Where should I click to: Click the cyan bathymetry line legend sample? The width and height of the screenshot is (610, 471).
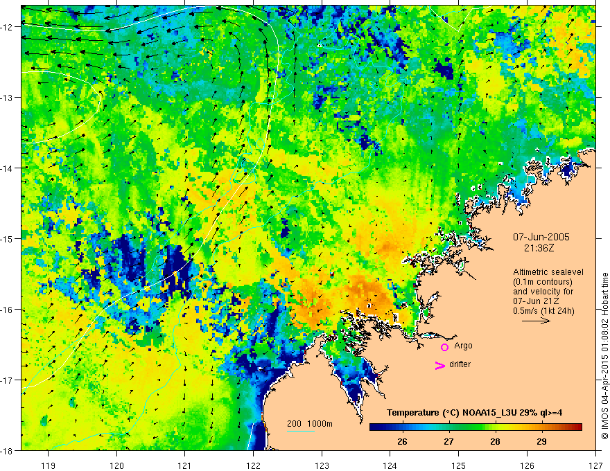click(x=300, y=431)
